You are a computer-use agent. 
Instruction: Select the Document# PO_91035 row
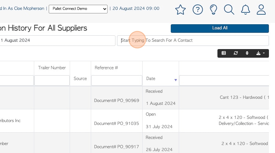pos(134,121)
